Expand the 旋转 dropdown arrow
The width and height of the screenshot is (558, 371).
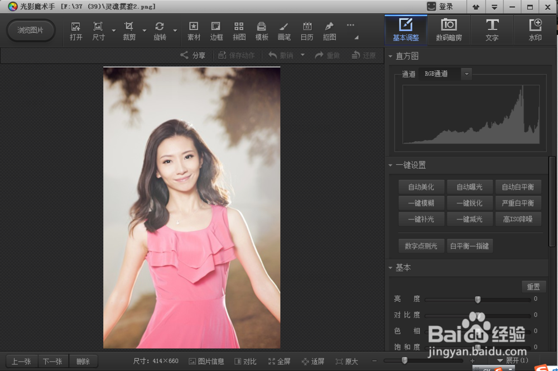pyautogui.click(x=175, y=31)
